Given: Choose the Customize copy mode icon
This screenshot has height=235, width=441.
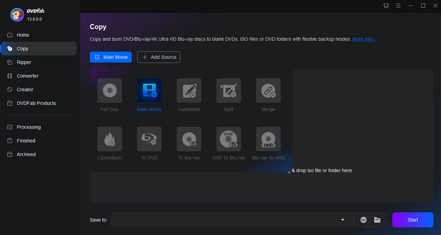Looking at the screenshot, I should pyautogui.click(x=189, y=90).
